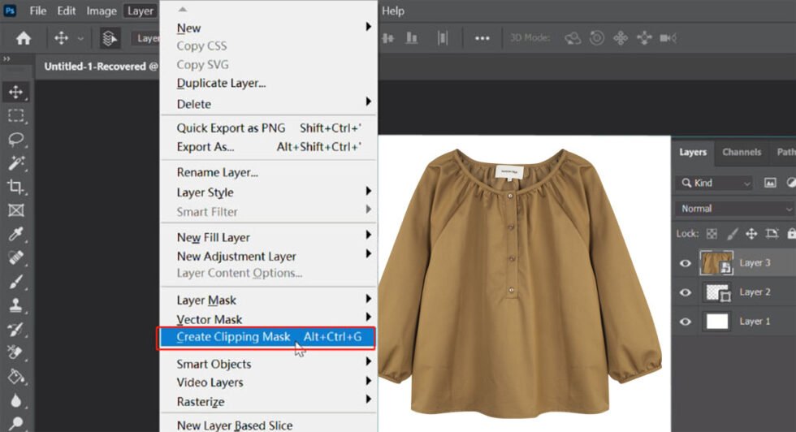
Task: Click the distribute vertically icon
Action: [443, 38]
